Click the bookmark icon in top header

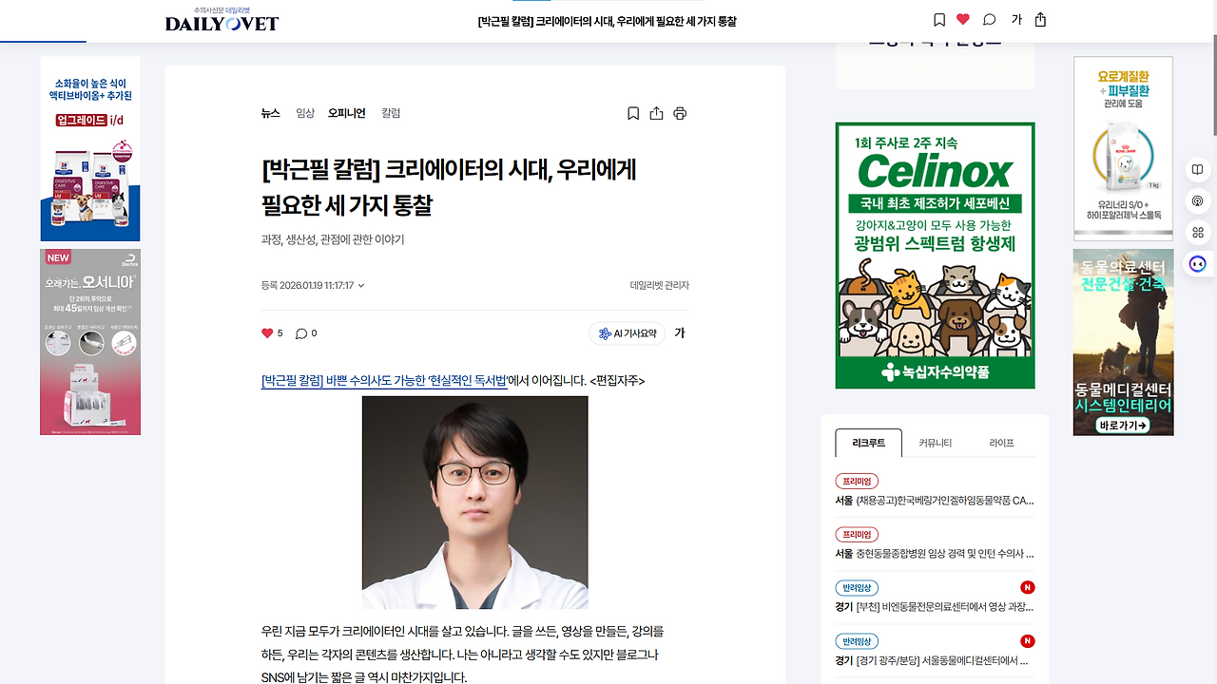[x=939, y=20]
